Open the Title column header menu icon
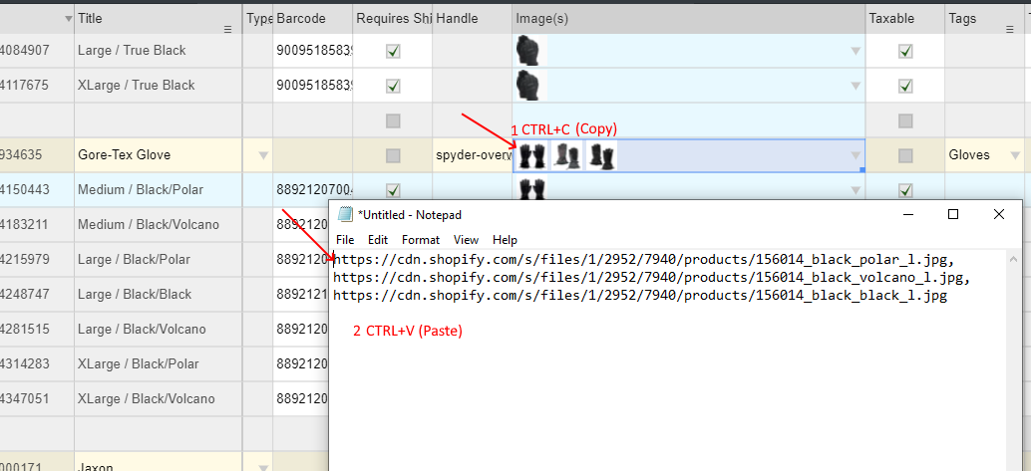1031x471 pixels. click(x=228, y=30)
